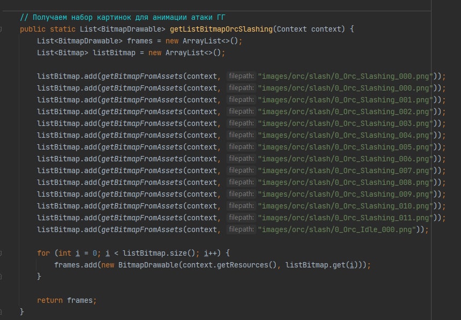Viewport: 461px width, 320px height.
Task: Click the filepath hint on the Idle_000 line
Action: 241,229
